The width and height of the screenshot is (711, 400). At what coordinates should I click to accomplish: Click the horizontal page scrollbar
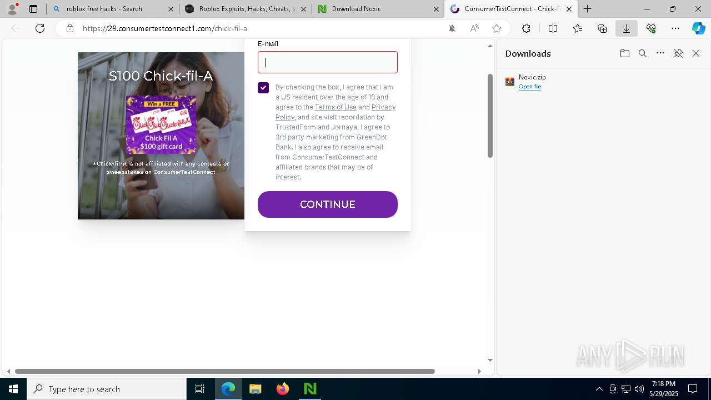click(x=225, y=371)
